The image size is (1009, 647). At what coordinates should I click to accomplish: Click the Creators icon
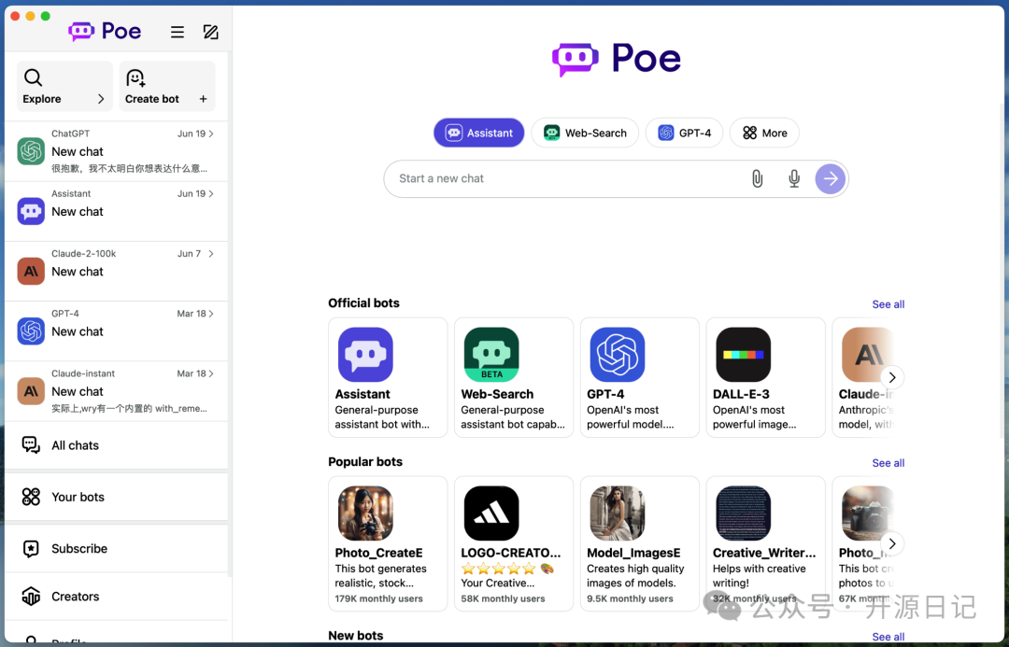coord(31,597)
